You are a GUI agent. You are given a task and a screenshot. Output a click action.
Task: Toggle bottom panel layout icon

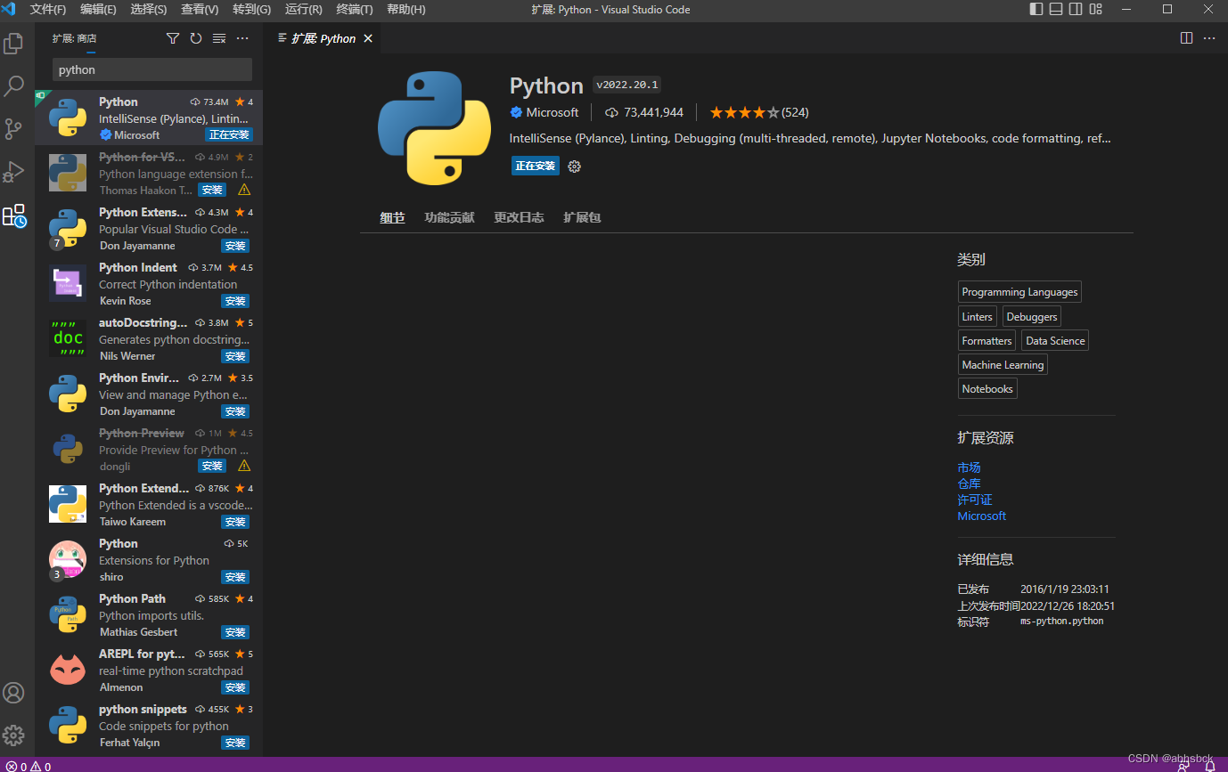1056,9
